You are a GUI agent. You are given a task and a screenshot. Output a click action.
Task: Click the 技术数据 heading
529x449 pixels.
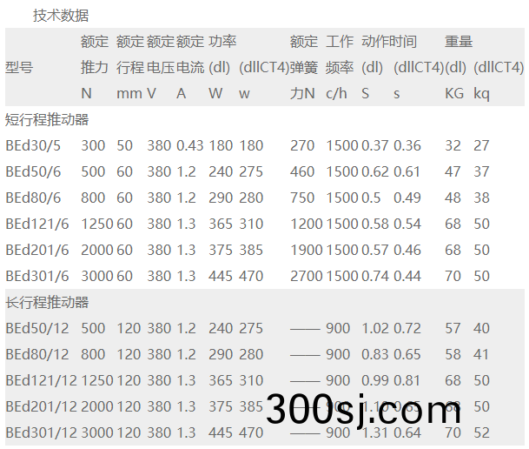click(x=61, y=16)
